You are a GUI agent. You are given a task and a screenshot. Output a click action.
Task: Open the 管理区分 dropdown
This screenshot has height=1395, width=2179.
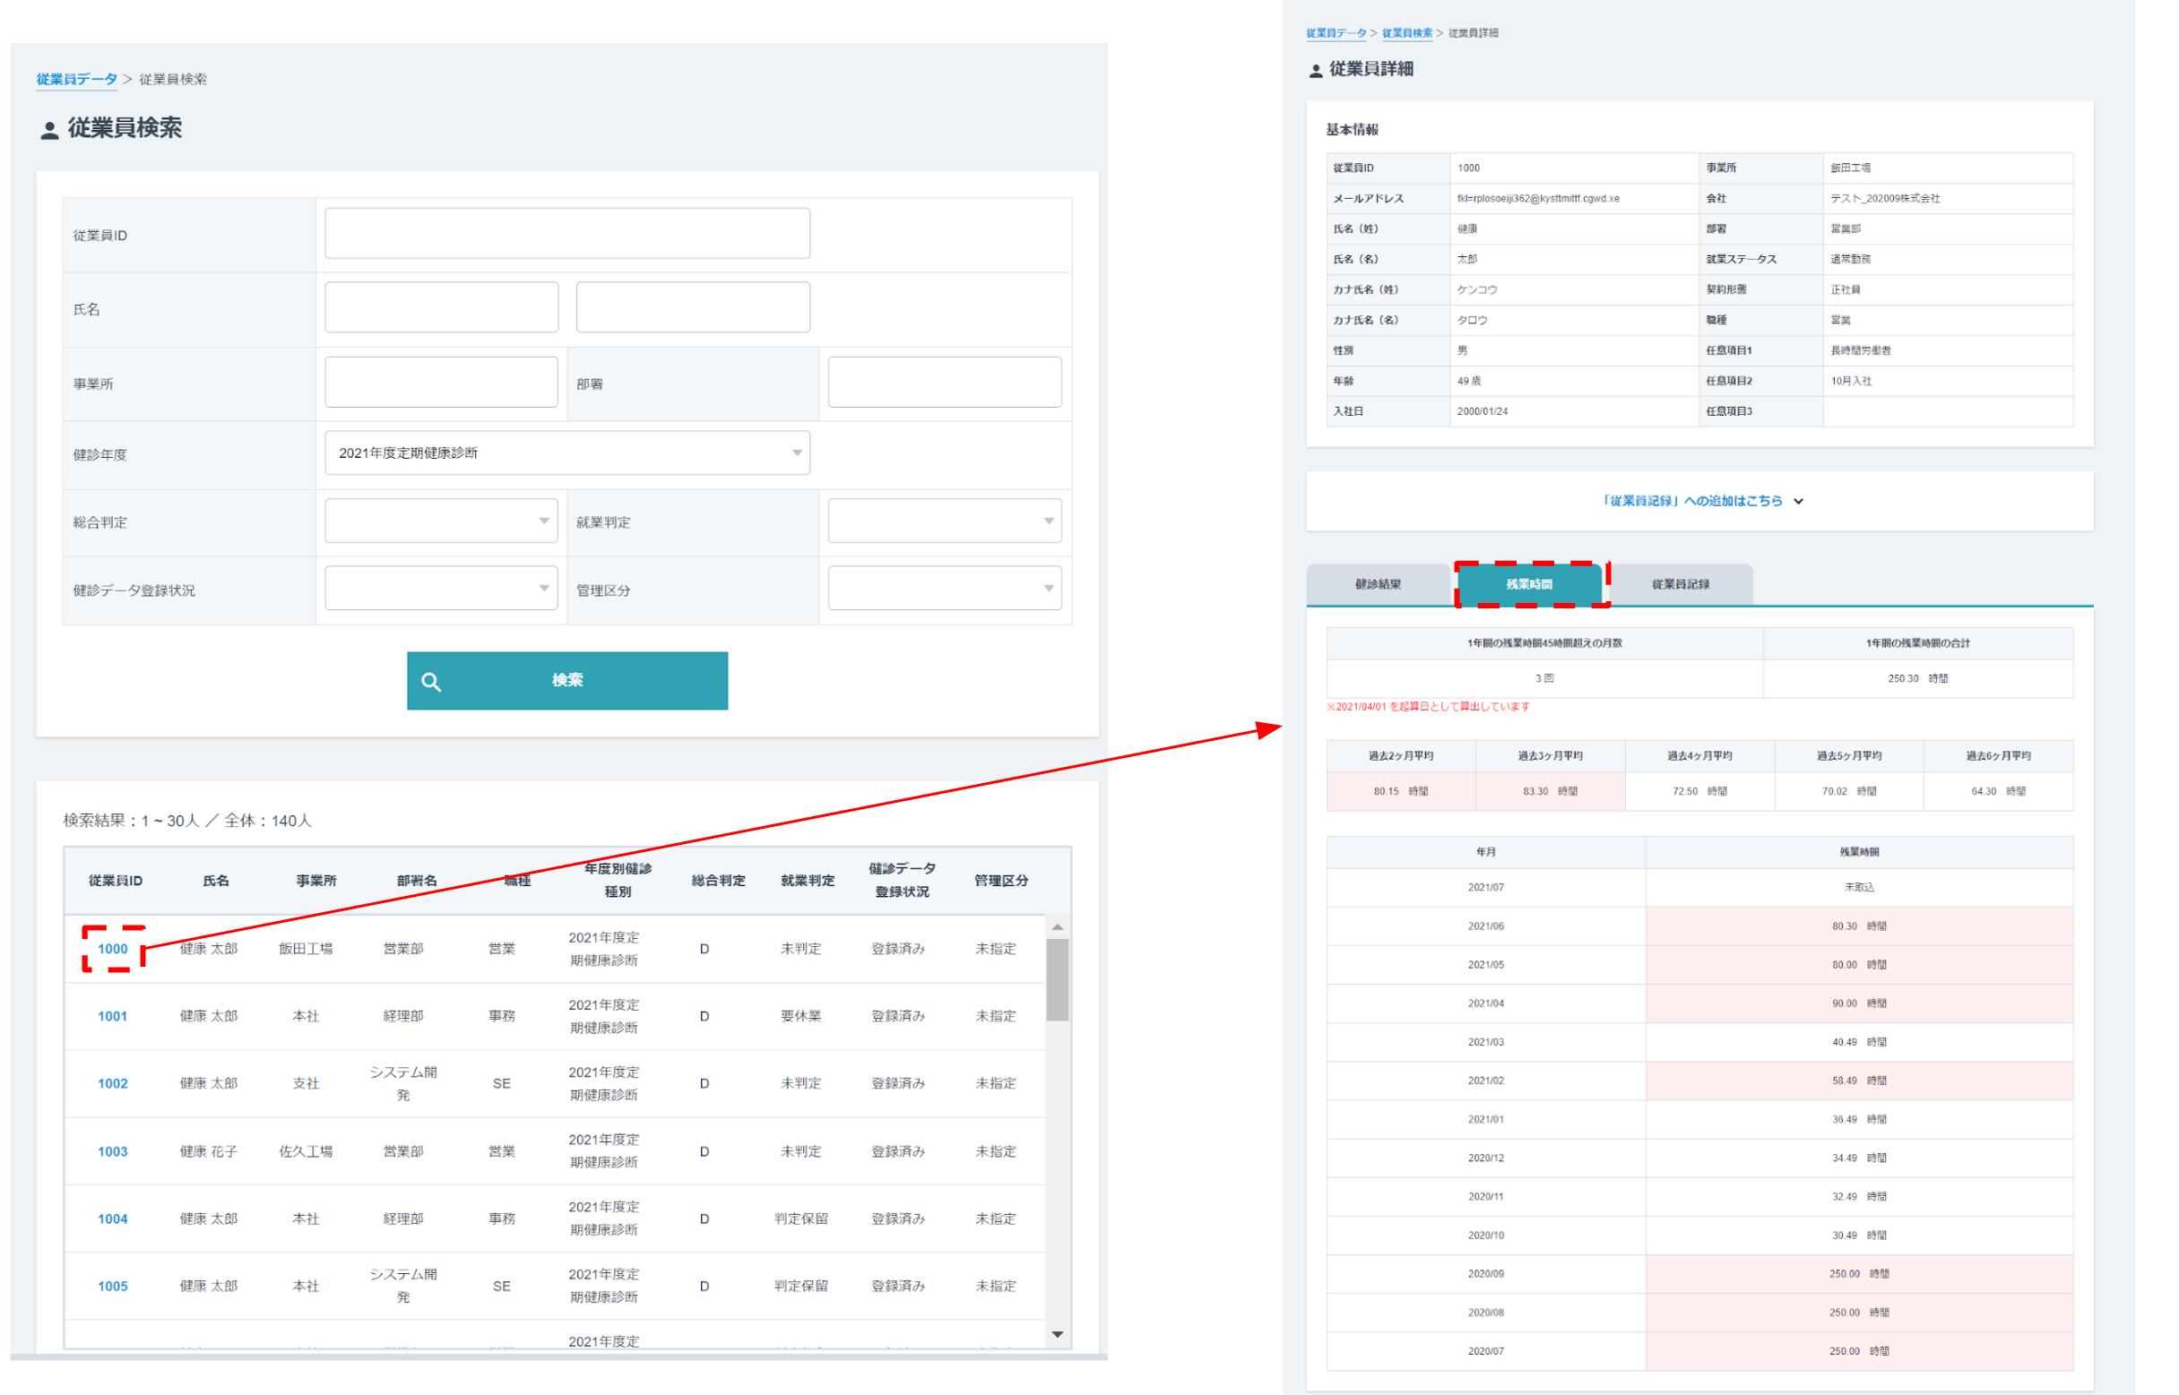[944, 589]
